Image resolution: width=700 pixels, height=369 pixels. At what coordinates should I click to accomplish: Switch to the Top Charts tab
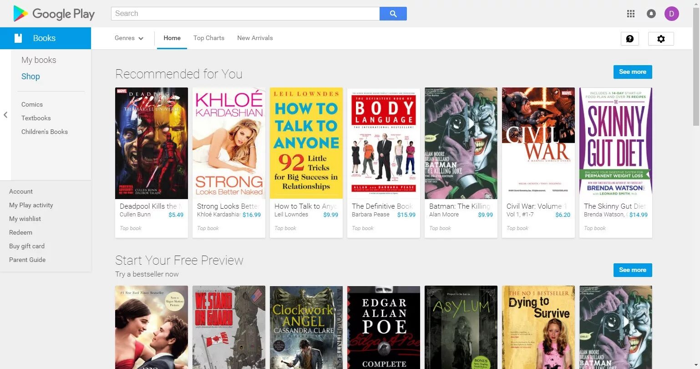208,38
